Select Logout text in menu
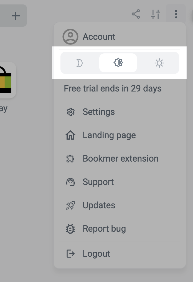The height and width of the screenshot is (282, 193). pos(96,254)
